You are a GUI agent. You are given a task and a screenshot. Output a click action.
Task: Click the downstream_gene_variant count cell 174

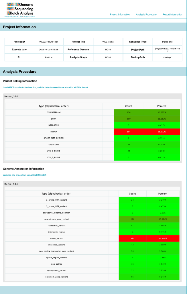click(132, 219)
